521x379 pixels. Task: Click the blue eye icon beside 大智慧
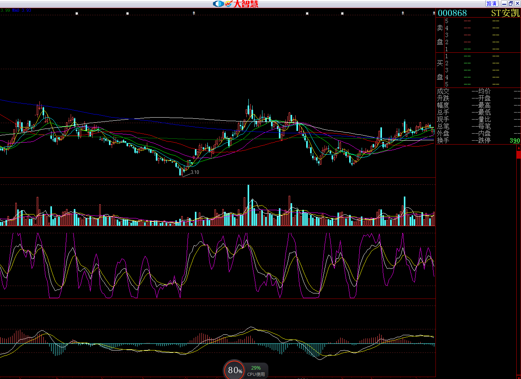218,4
